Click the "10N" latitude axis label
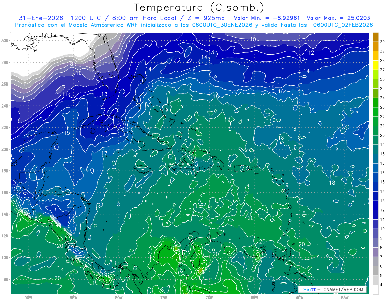 [x=5, y=258]
